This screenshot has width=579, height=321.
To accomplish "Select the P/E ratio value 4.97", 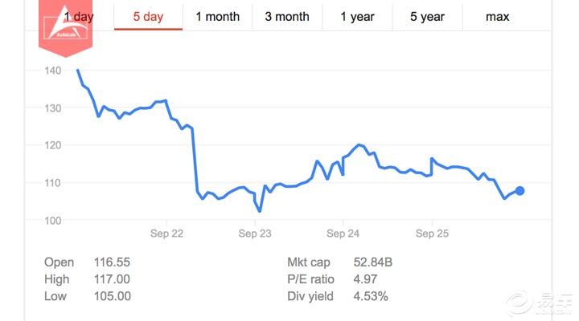I will [x=364, y=279].
